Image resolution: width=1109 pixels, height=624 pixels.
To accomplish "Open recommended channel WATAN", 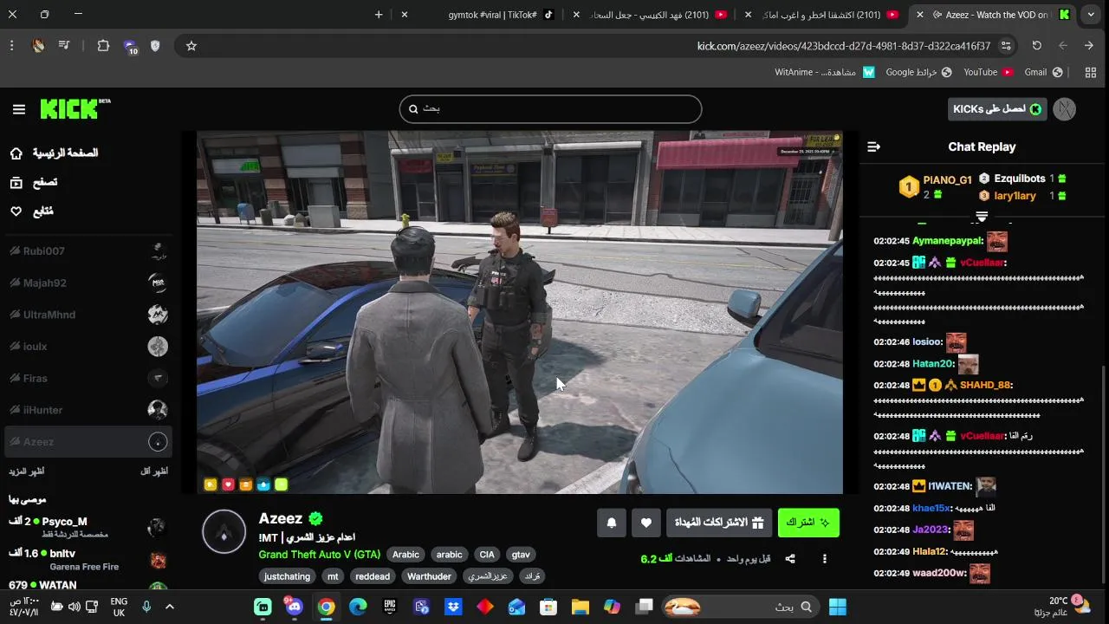I will tap(88, 586).
